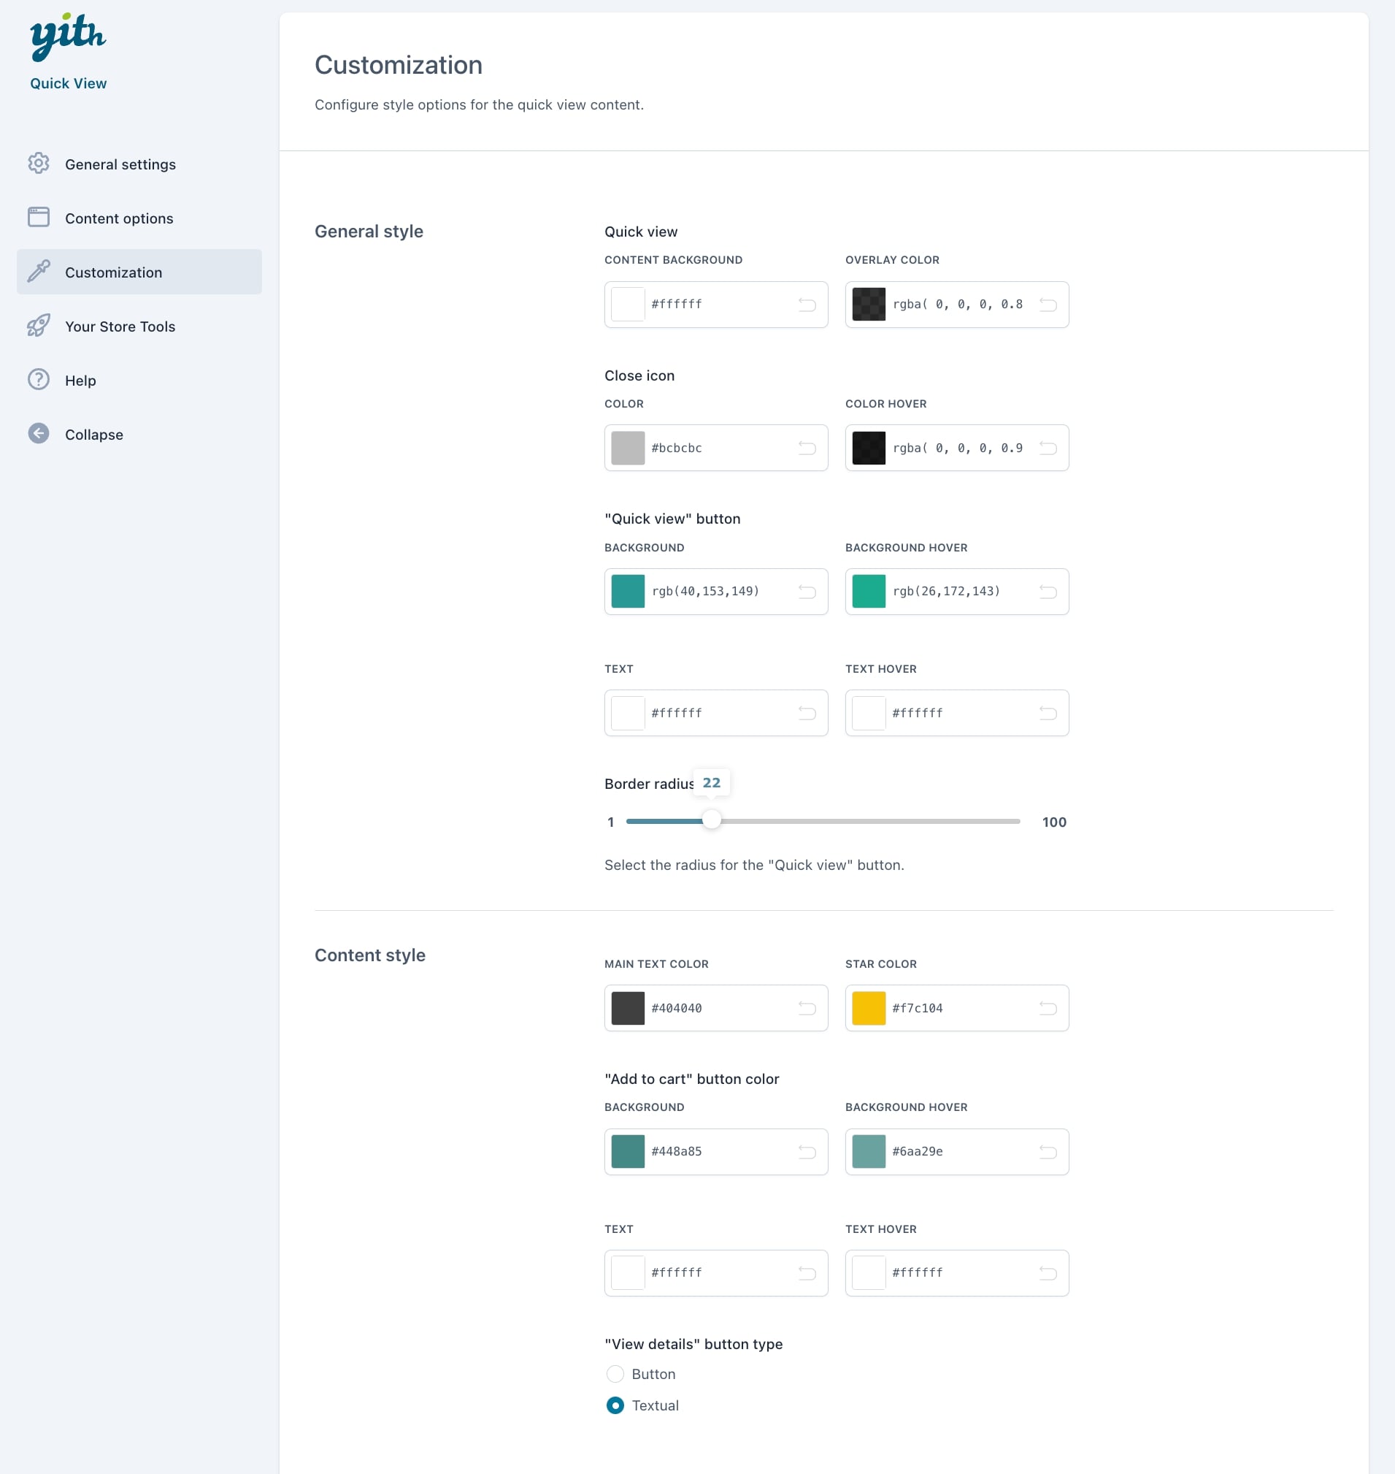Viewport: 1395px width, 1474px height.
Task: Click the Quick View plugin title link
Action: (69, 83)
